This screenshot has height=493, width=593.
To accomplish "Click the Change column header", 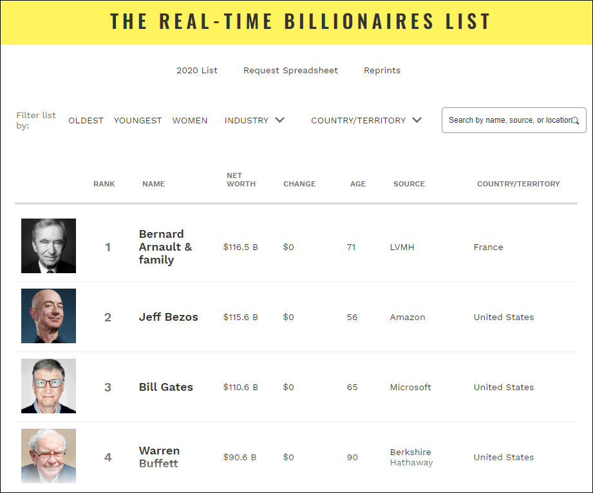I will 299,184.
